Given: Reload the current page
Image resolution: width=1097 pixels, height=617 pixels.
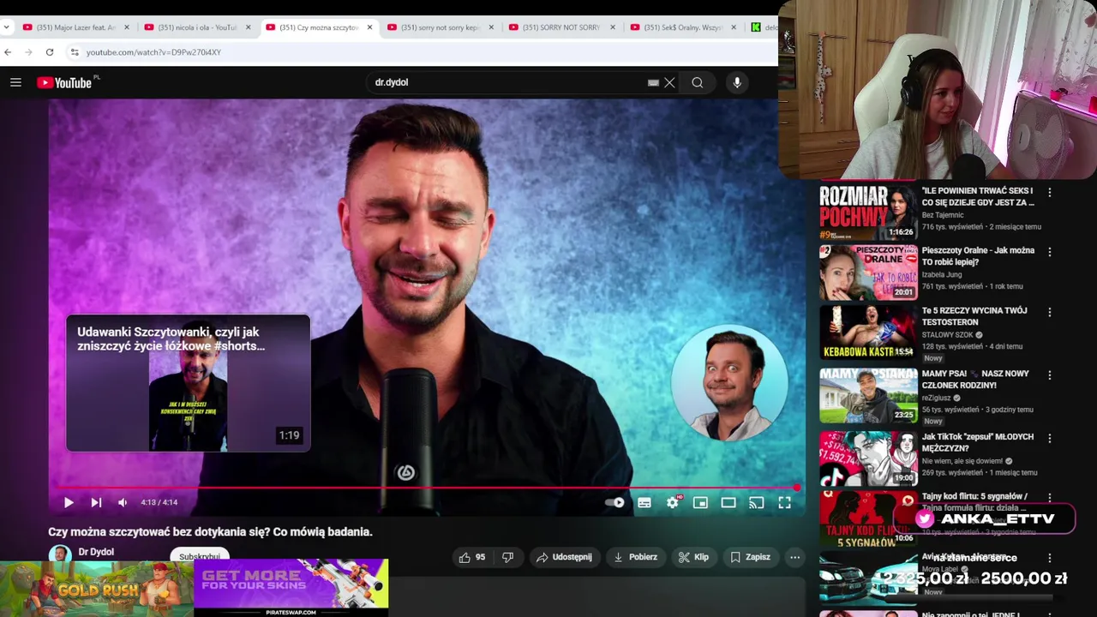Looking at the screenshot, I should coord(50,52).
